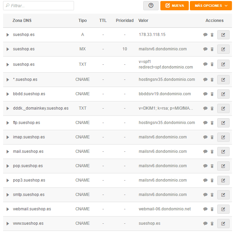Delete the ftp.sueshop.es record

pos(212,123)
